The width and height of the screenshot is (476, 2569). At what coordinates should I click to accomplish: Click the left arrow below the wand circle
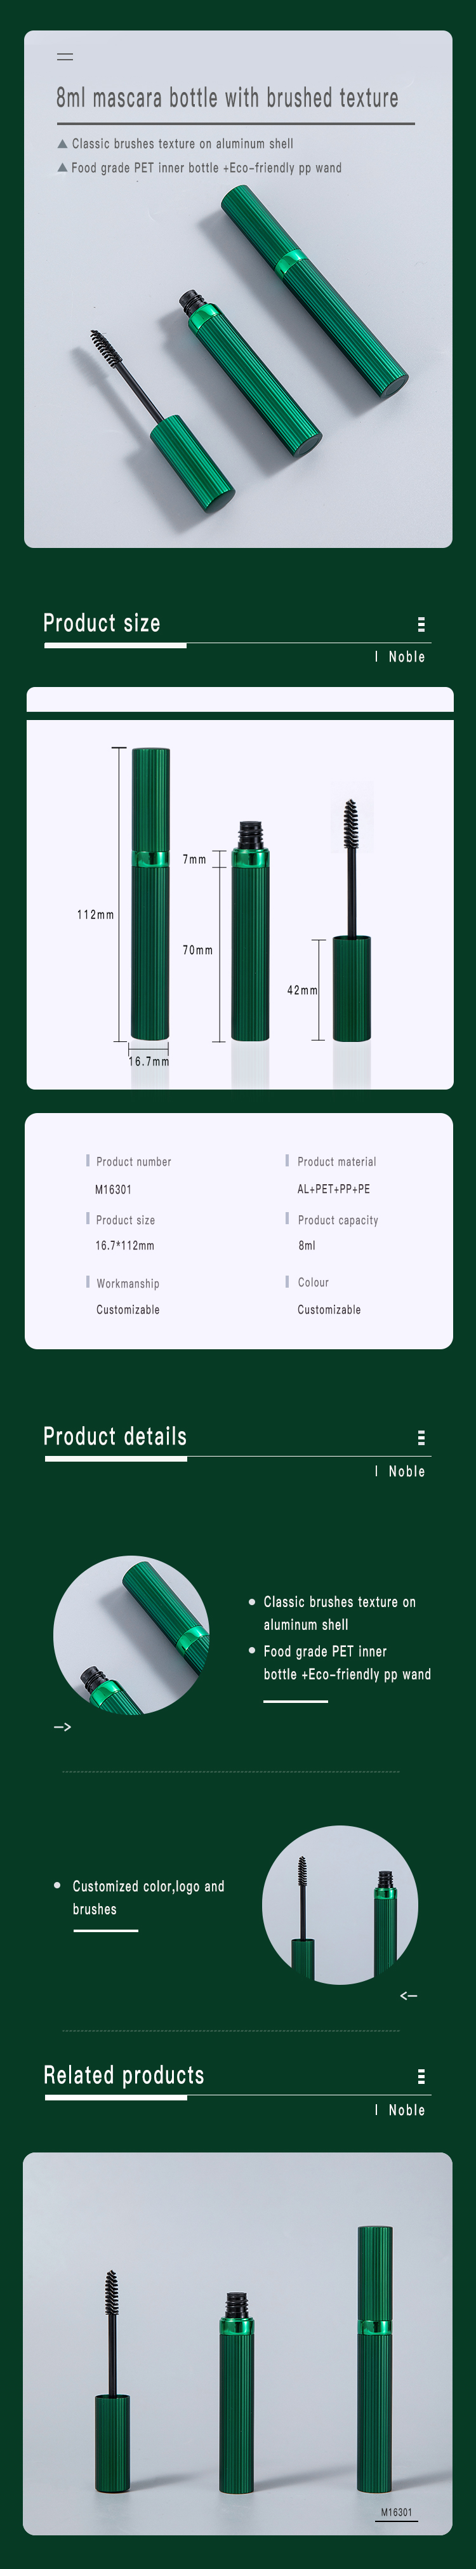(x=408, y=1994)
